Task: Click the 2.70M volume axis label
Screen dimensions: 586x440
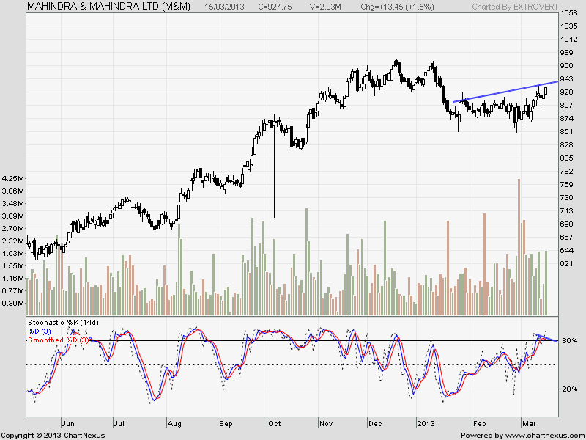Action: click(13, 228)
